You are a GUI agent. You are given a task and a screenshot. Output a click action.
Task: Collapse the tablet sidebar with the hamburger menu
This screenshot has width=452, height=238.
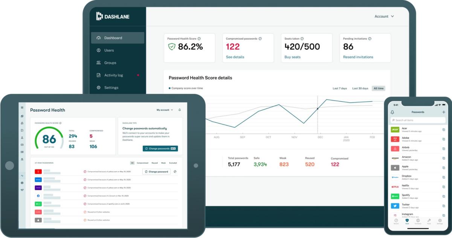(x=22, y=107)
